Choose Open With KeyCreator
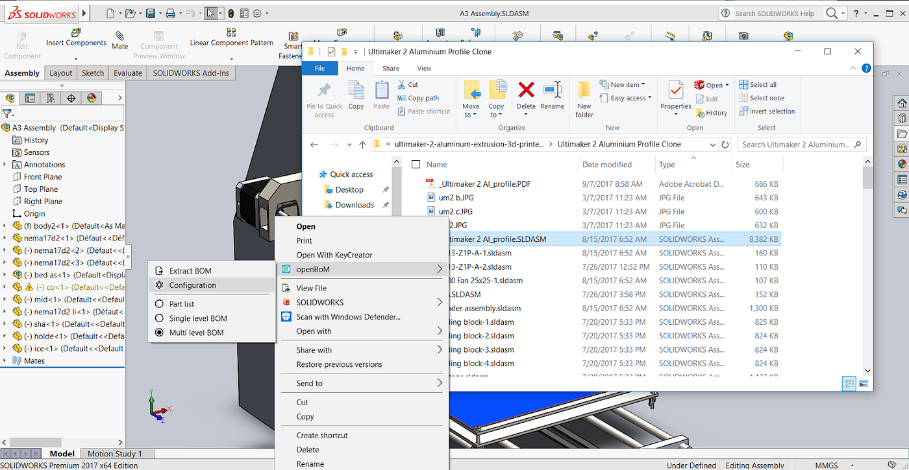Image resolution: width=909 pixels, height=470 pixels. 334,255
